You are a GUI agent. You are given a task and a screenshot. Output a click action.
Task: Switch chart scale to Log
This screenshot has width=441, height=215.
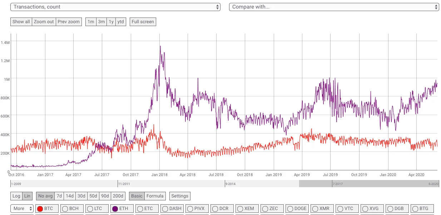[x=16, y=196]
